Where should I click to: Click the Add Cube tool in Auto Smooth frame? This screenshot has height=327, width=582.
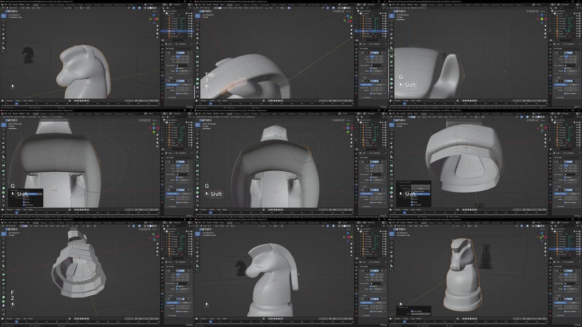tap(391, 270)
